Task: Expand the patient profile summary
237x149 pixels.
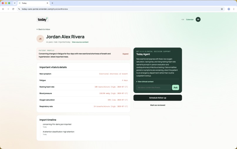Action: pos(126,54)
